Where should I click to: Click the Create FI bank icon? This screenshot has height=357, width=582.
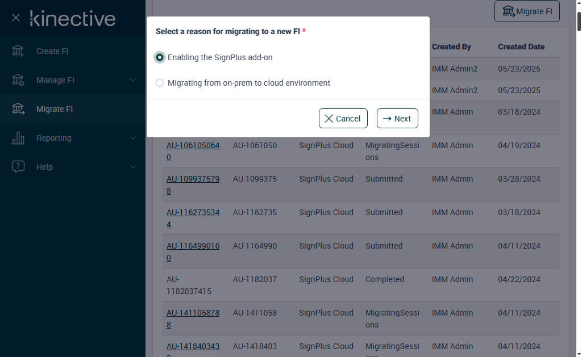[18, 51]
